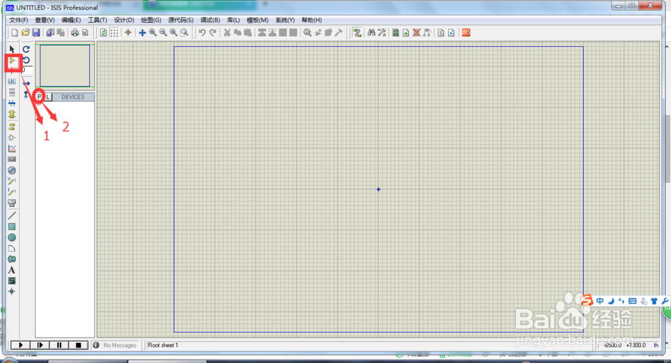This screenshot has width=671, height=363.
Task: Click the Electrical Rules Check icon
Action: (x=452, y=33)
